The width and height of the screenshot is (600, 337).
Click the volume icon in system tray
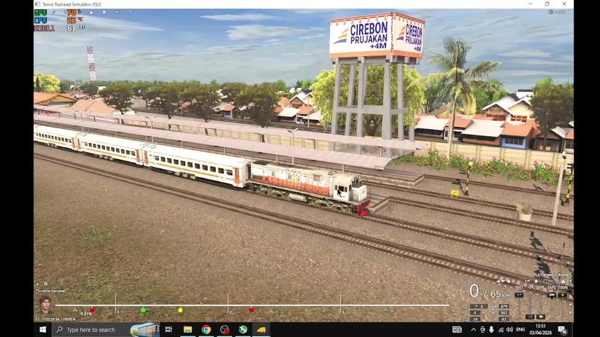pyautogui.click(x=510, y=330)
